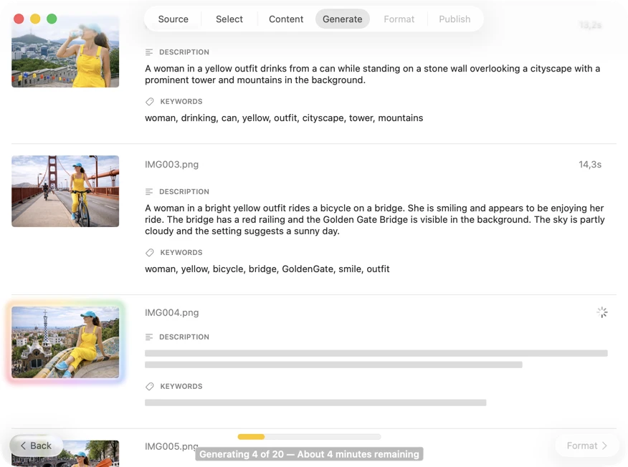Switch to the Source tab

click(x=173, y=19)
